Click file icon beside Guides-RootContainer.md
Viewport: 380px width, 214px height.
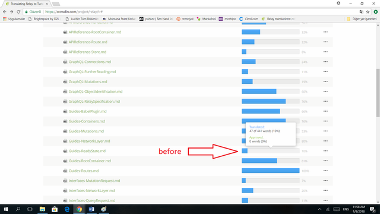(65, 161)
